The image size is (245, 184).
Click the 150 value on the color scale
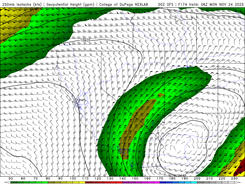[x=135, y=178]
